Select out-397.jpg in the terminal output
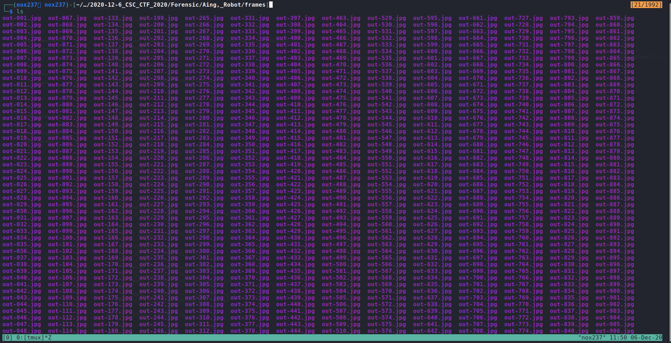 [296, 18]
